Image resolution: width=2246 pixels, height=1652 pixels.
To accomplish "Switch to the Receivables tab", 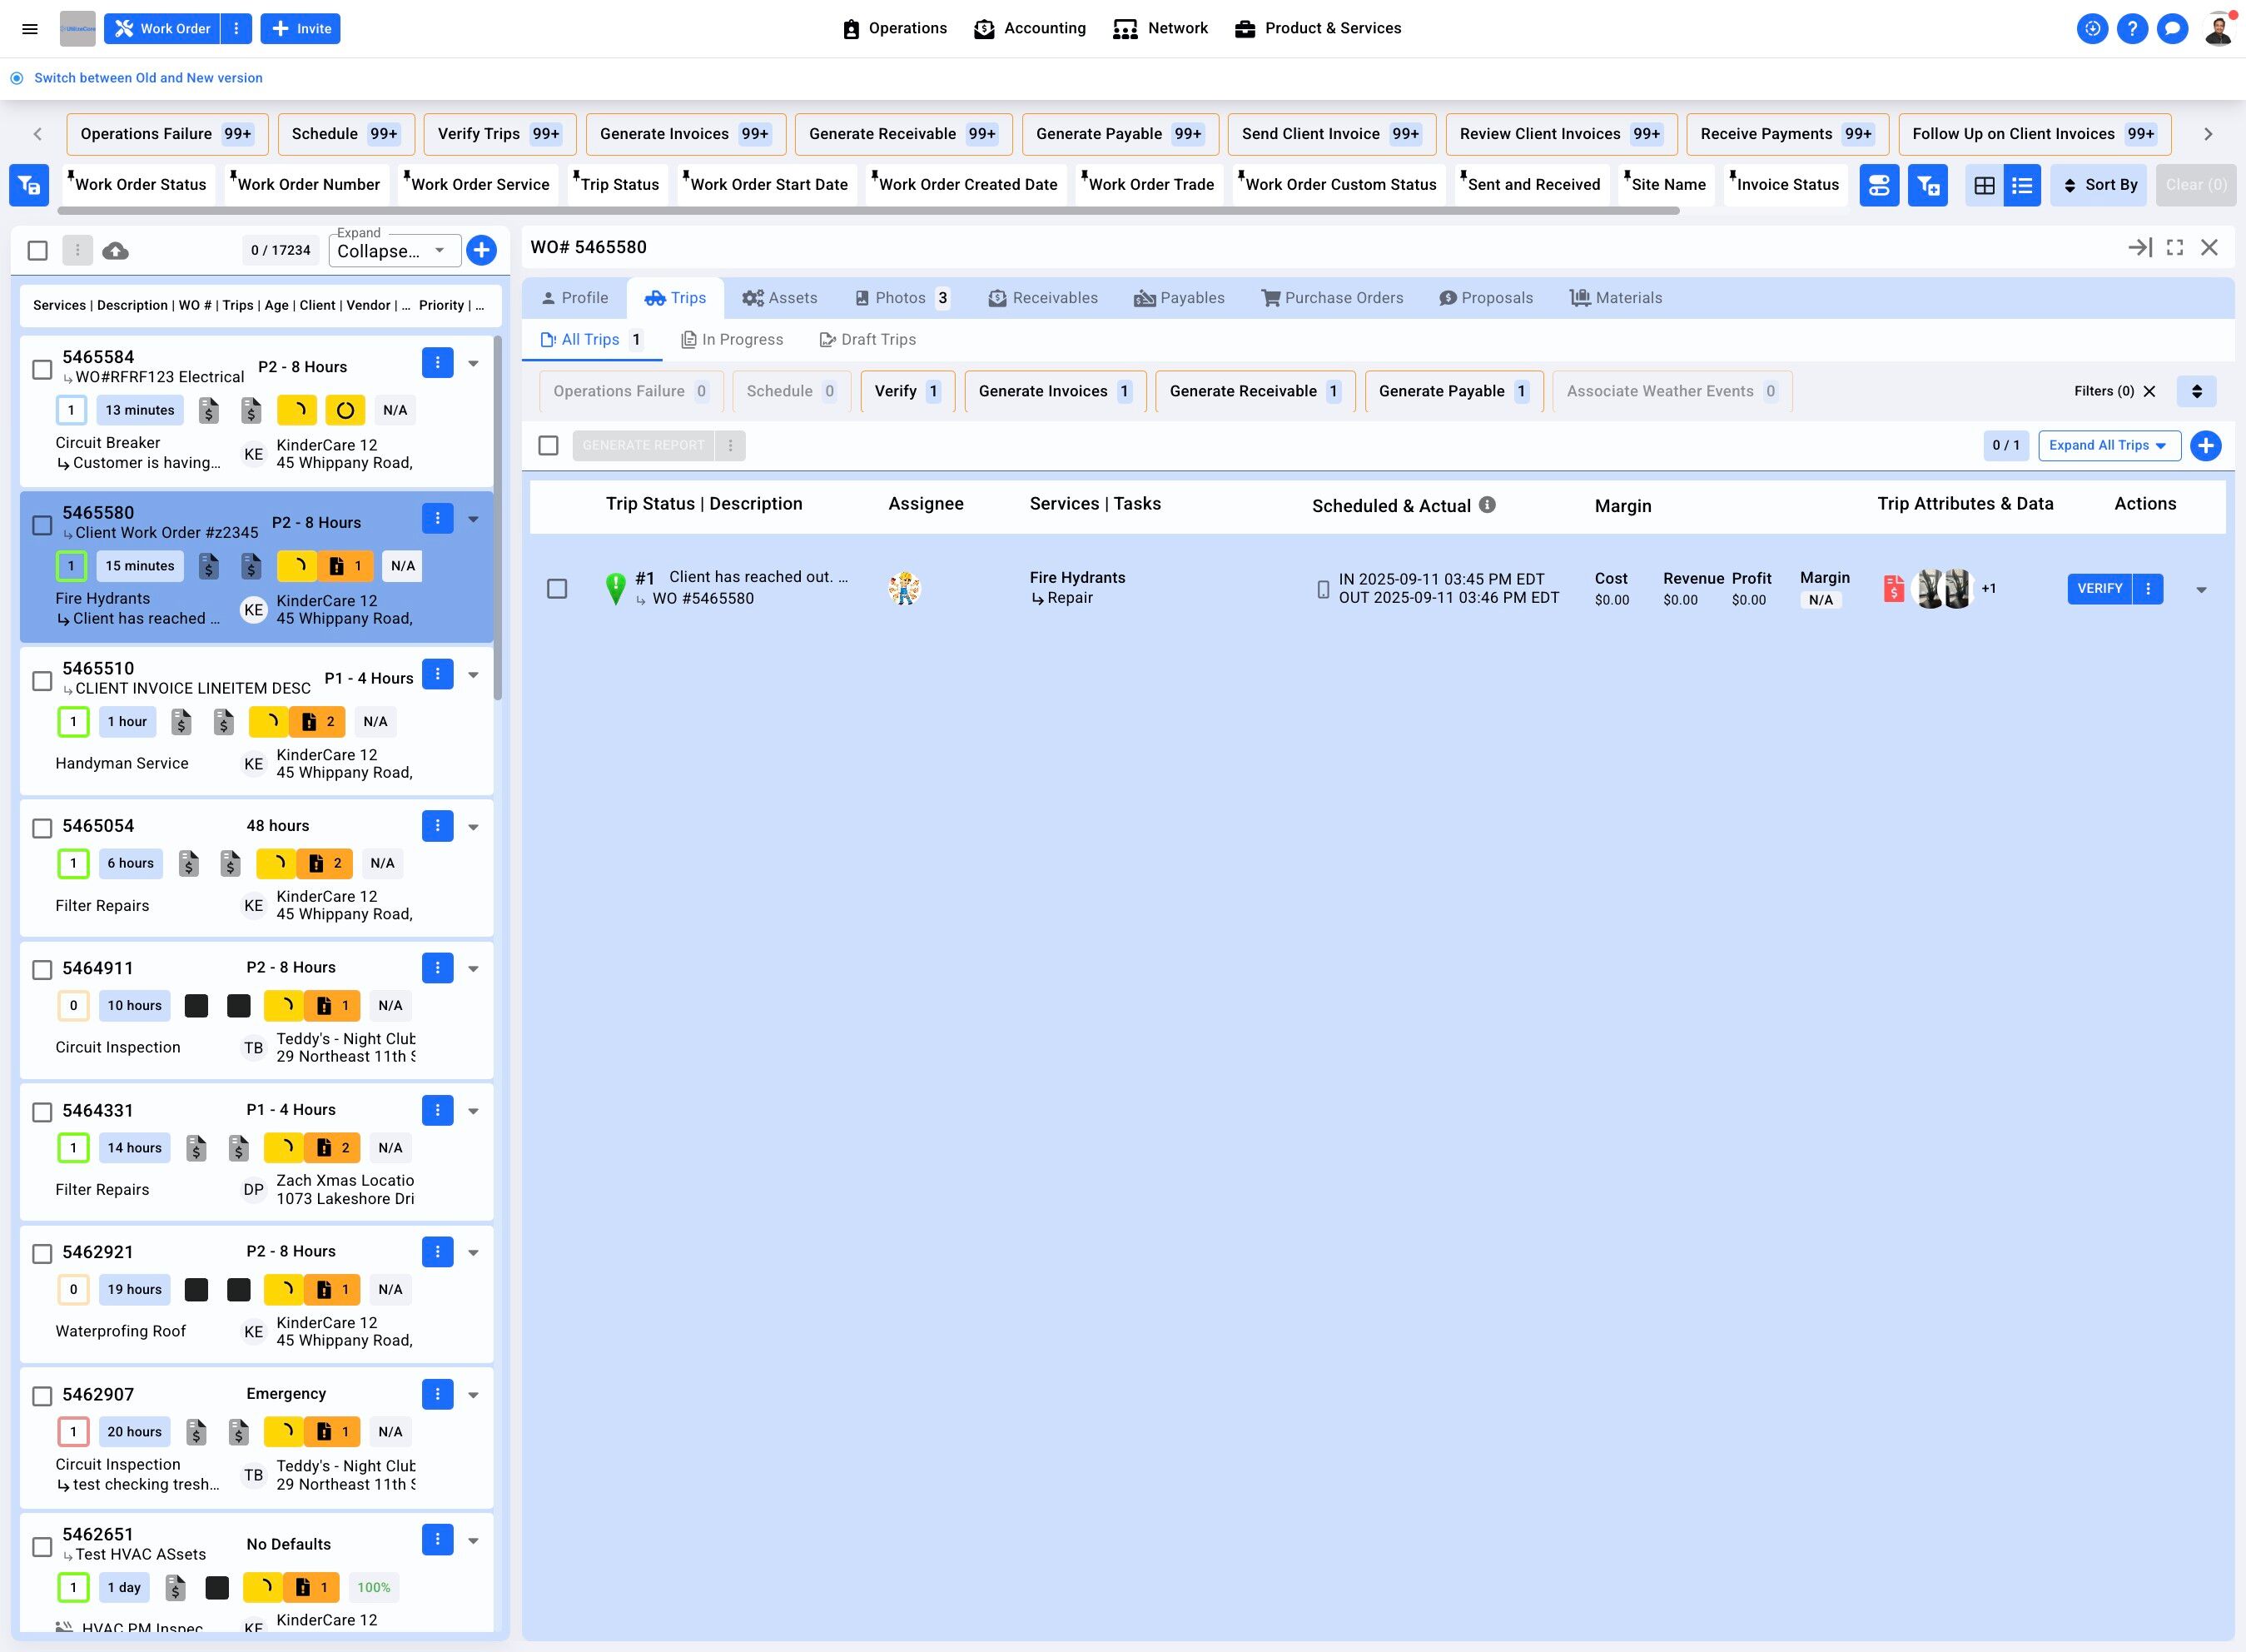I will [x=1042, y=298].
